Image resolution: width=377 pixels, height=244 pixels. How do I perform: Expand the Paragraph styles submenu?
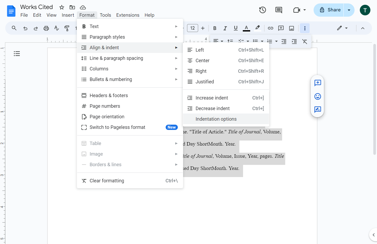tap(130, 37)
